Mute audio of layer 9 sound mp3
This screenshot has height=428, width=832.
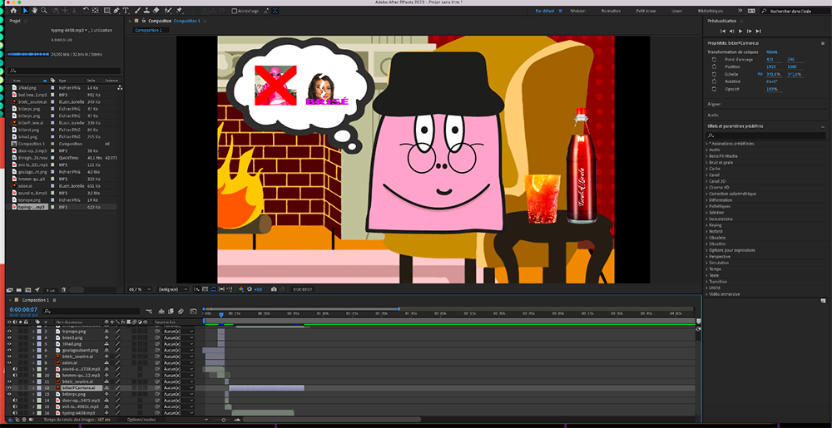[15, 369]
